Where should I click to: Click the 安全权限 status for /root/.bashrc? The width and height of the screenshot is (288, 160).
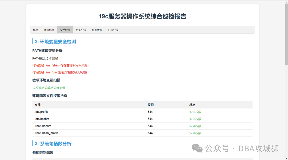coord(195,126)
